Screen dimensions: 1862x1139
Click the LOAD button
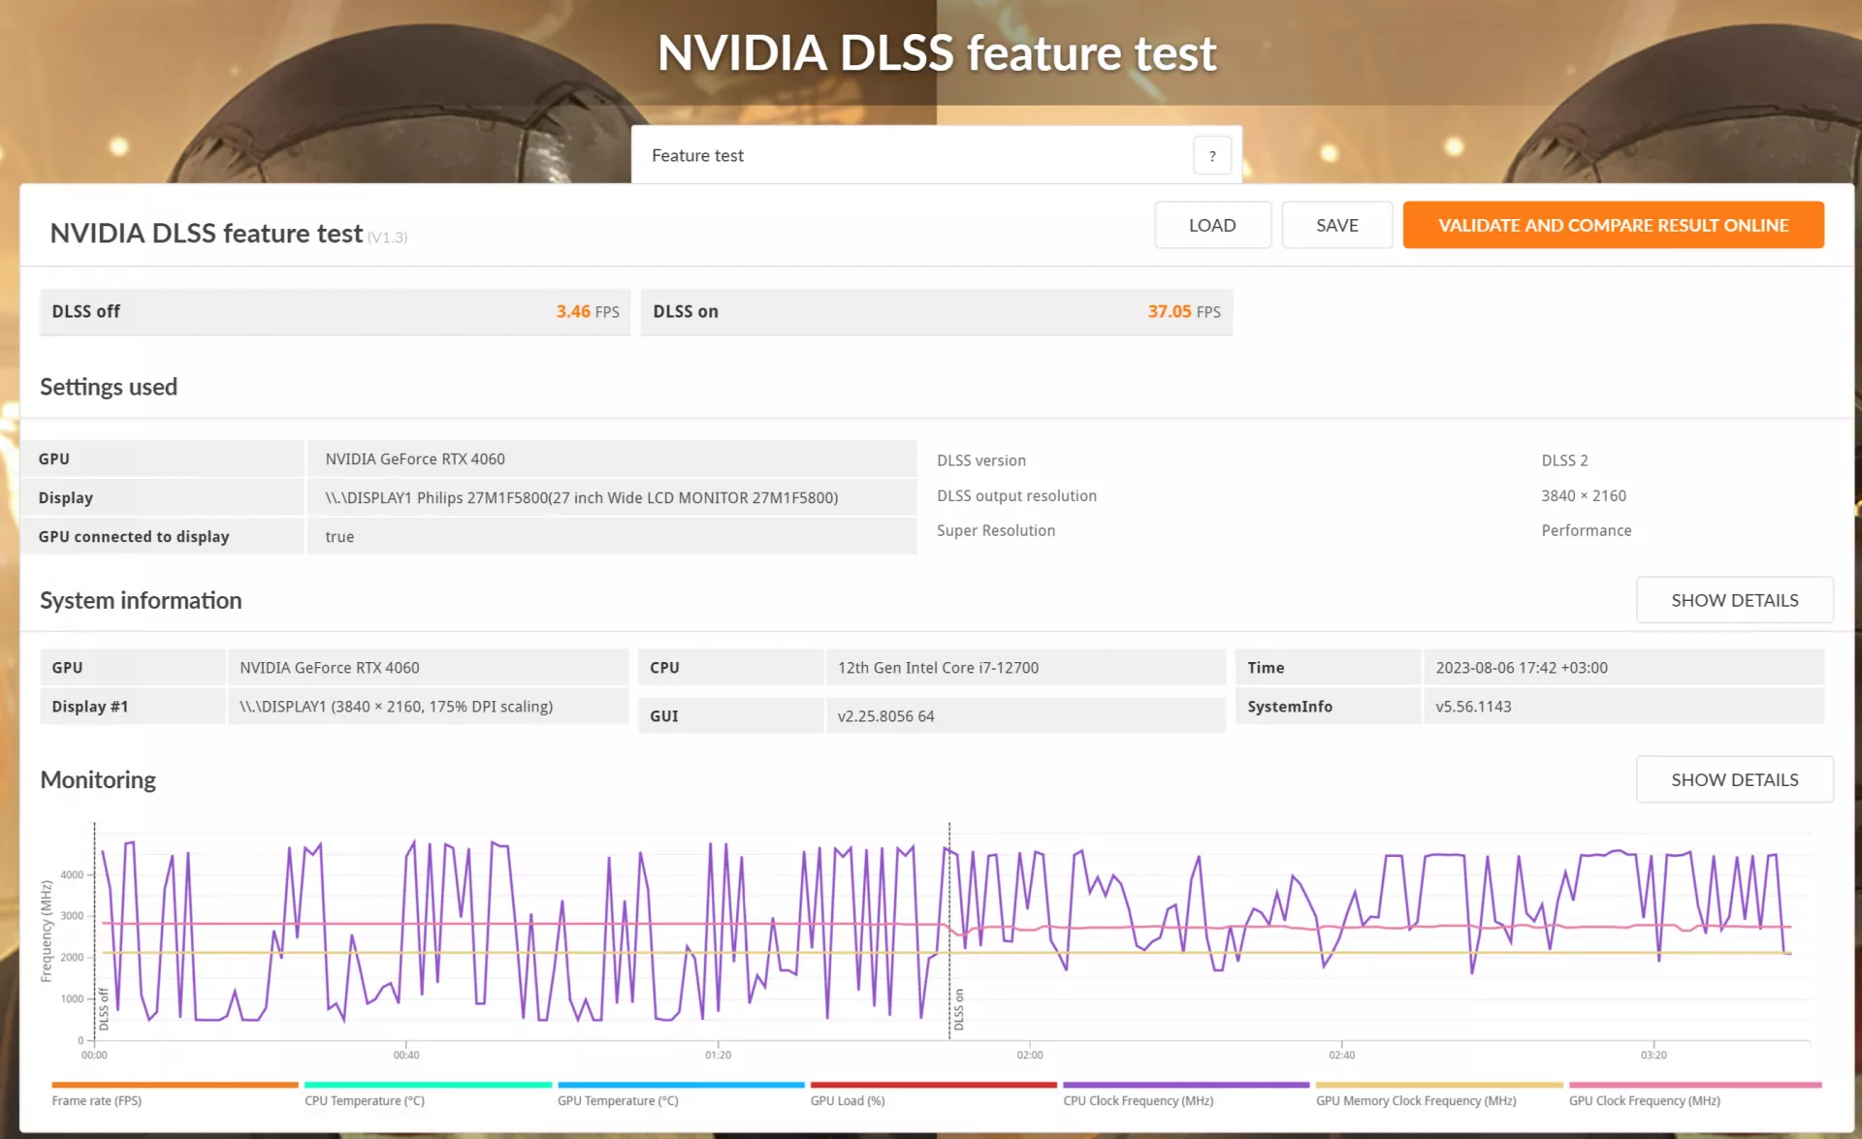coord(1212,225)
